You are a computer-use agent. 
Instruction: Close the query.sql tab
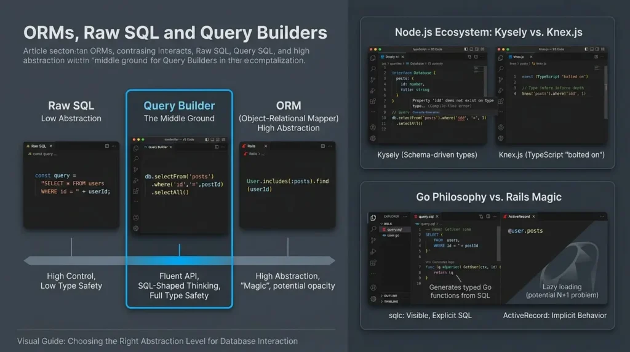(437, 216)
